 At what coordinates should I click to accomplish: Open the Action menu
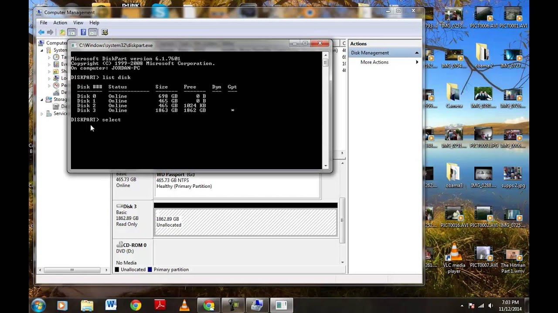tap(60, 23)
